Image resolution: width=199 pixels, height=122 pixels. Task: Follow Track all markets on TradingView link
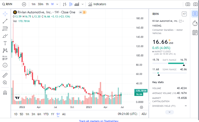(x=99, y=121)
